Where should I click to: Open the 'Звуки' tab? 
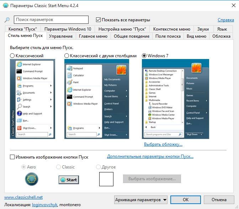203,29
